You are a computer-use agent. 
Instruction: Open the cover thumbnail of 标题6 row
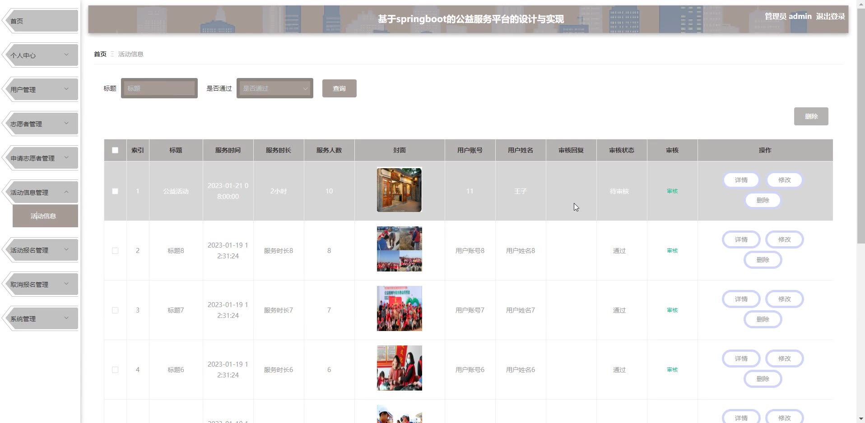coord(400,368)
